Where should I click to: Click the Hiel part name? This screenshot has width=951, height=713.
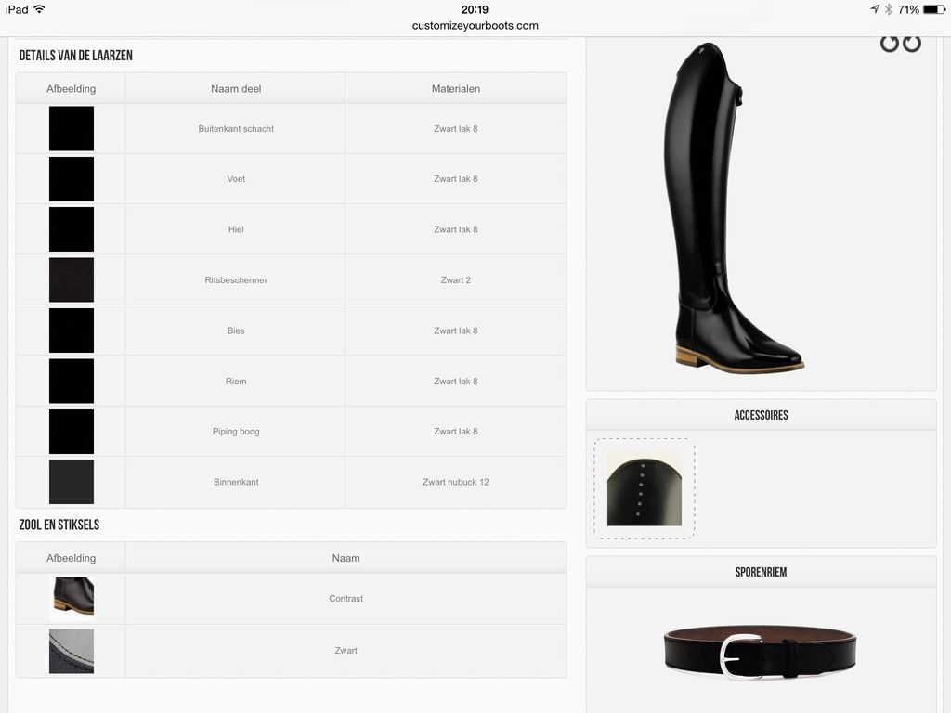click(x=236, y=229)
